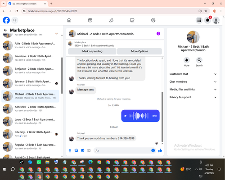
Task: Launch TikTok from the taskbar
Action: point(22,162)
